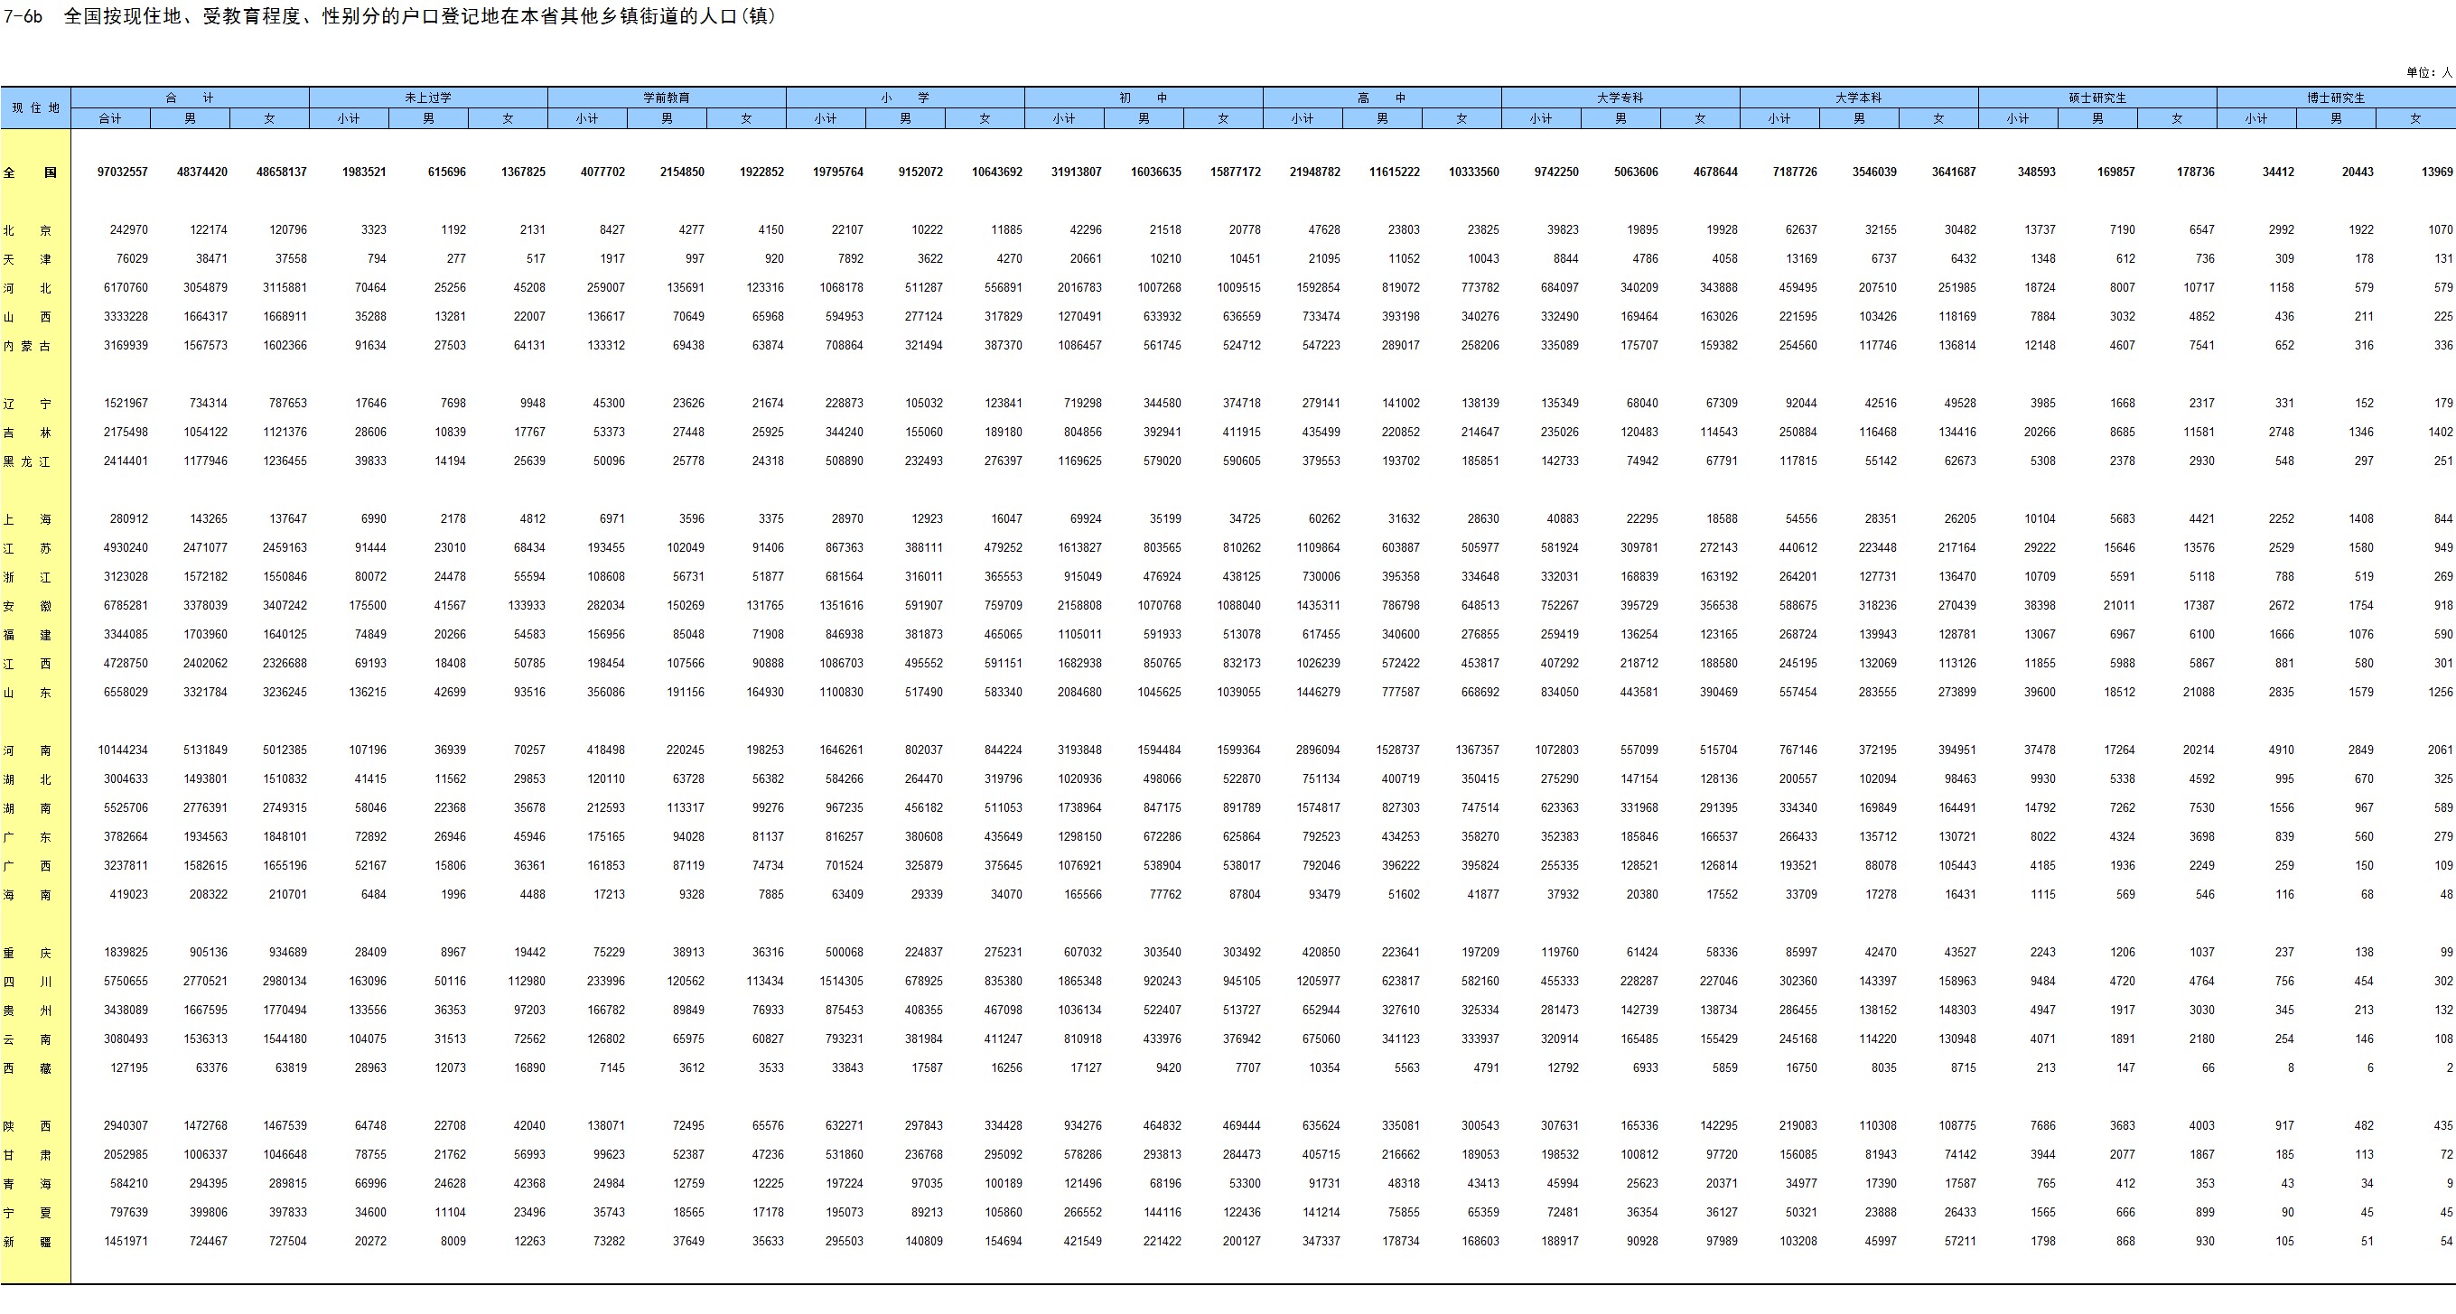Select Sichuan total cell 5750655

point(126,981)
